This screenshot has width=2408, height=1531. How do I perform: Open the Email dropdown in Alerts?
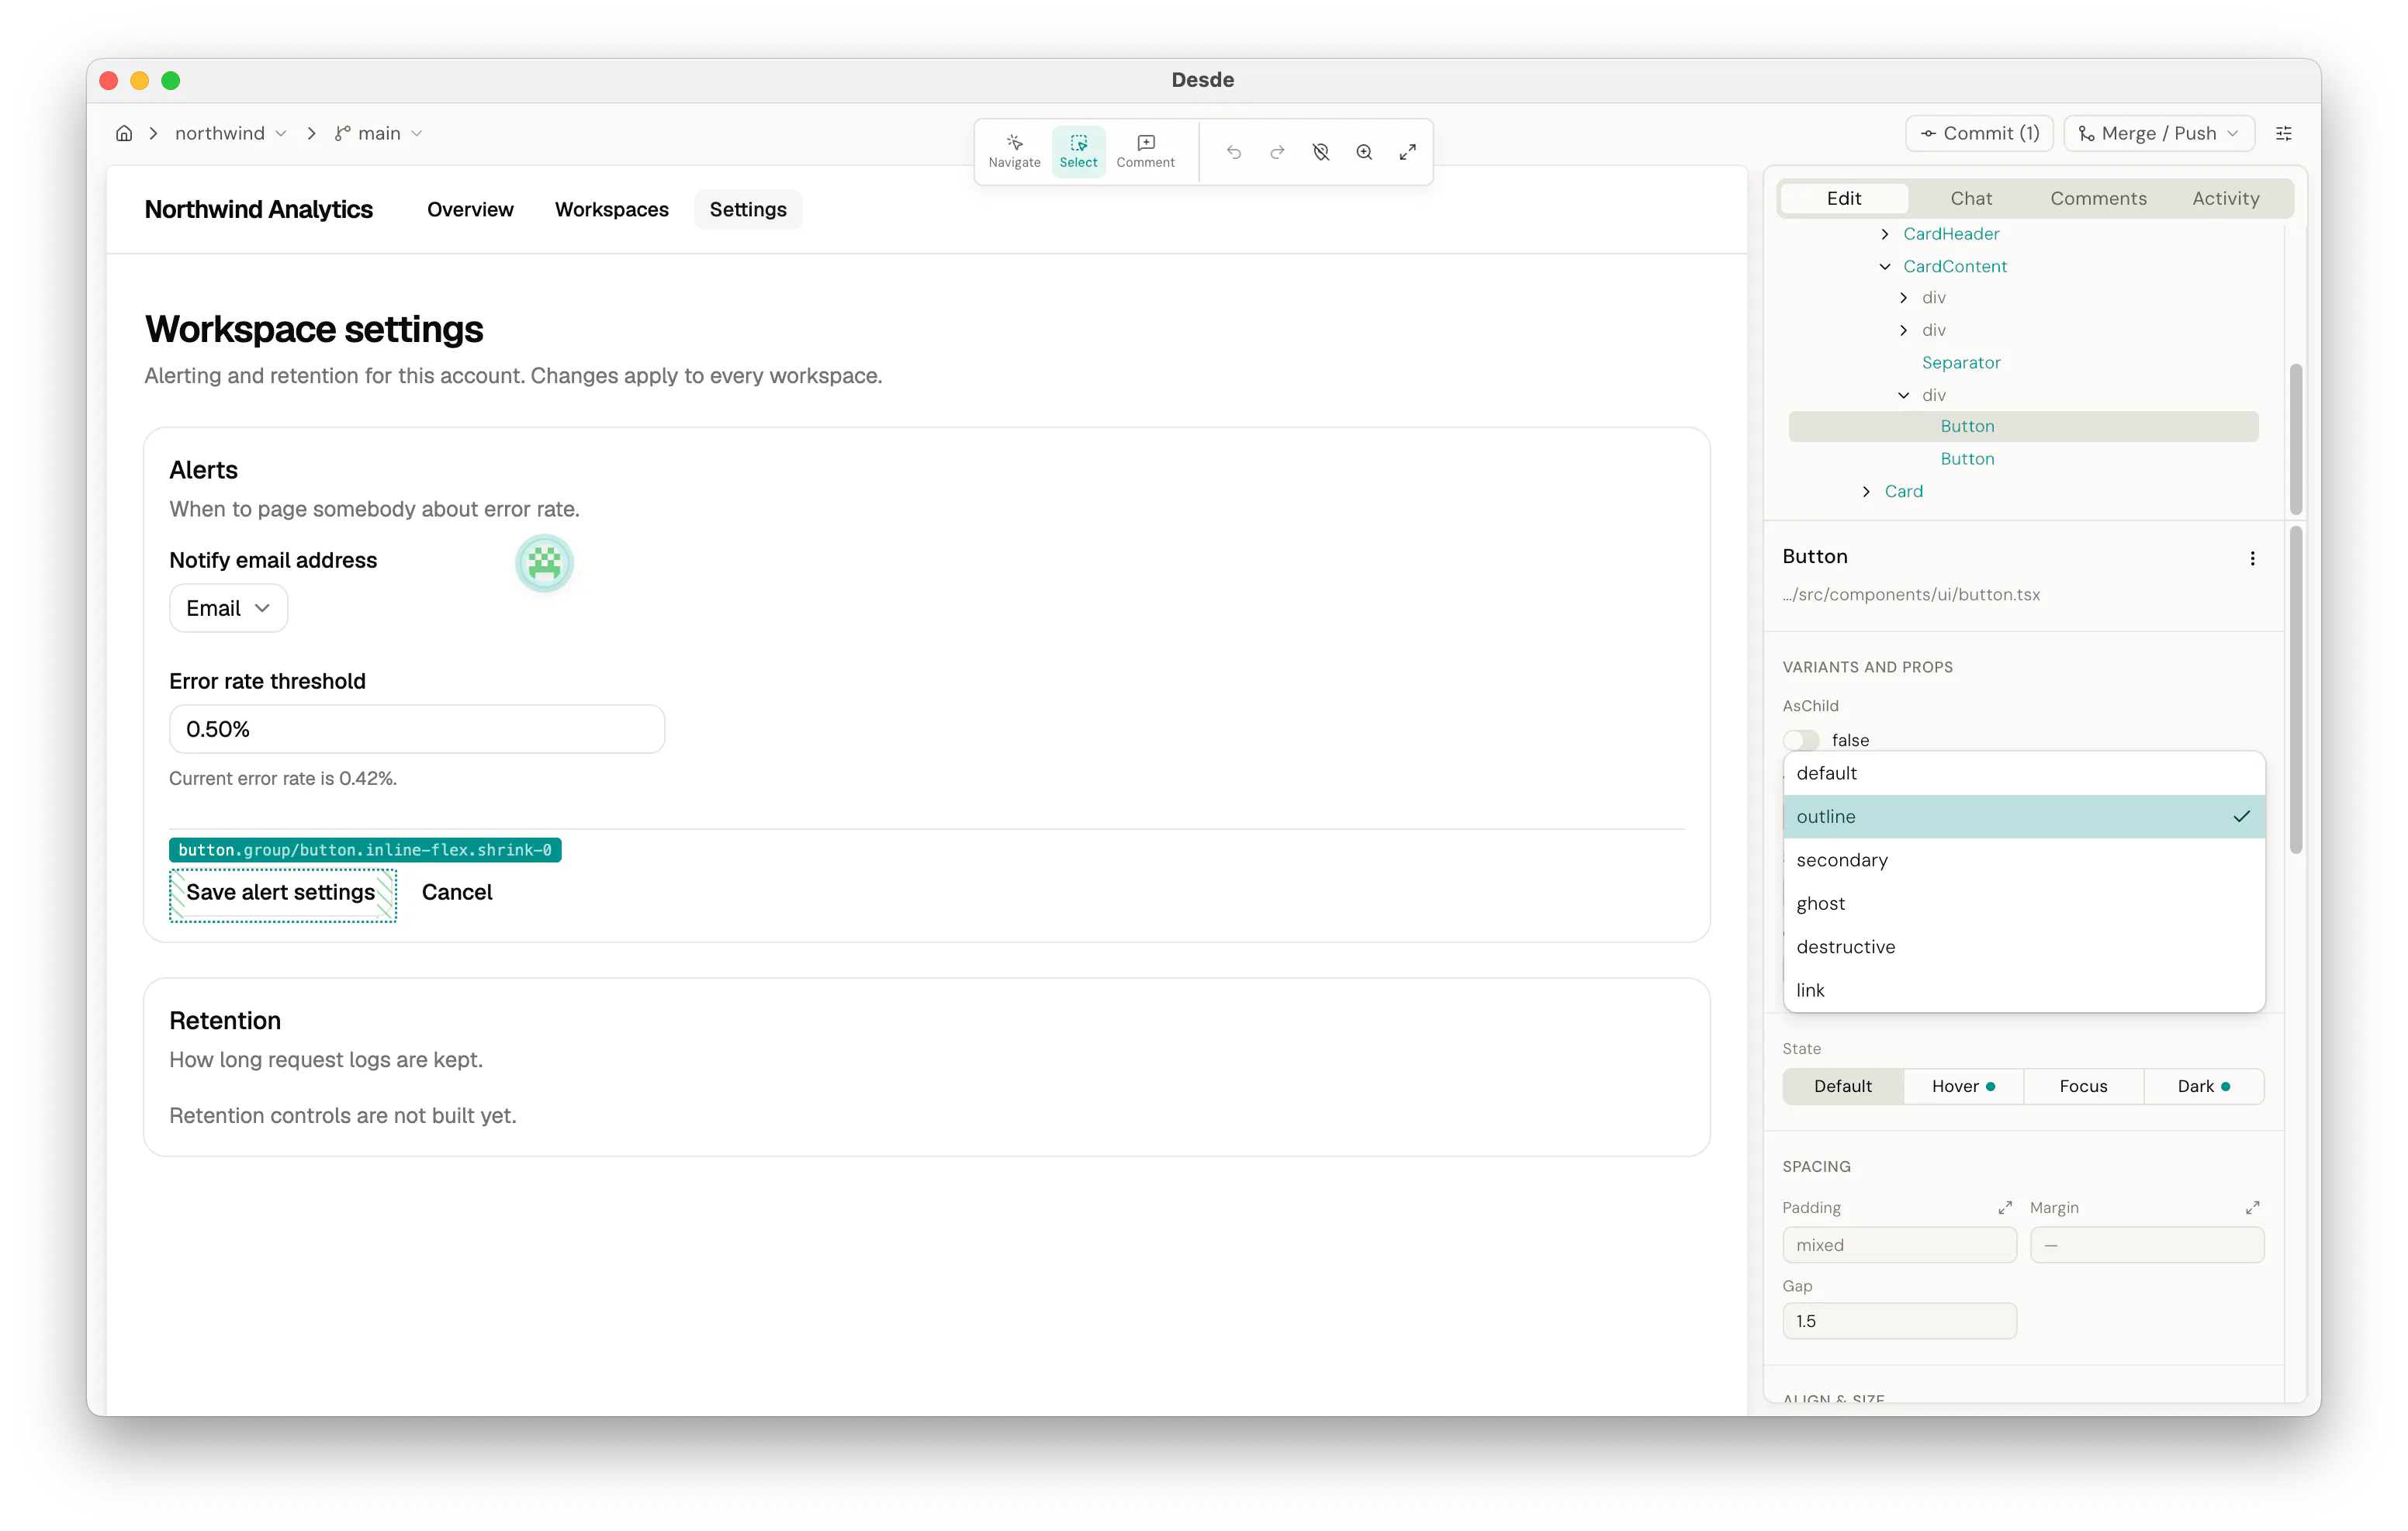(x=228, y=608)
